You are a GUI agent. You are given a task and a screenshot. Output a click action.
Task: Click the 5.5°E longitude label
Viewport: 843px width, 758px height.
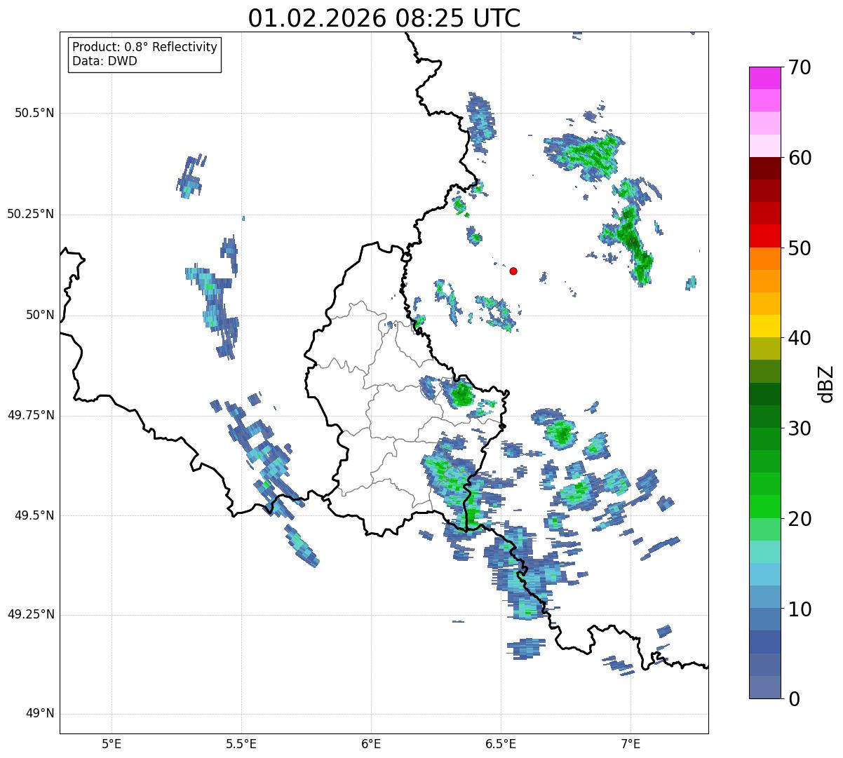click(241, 744)
